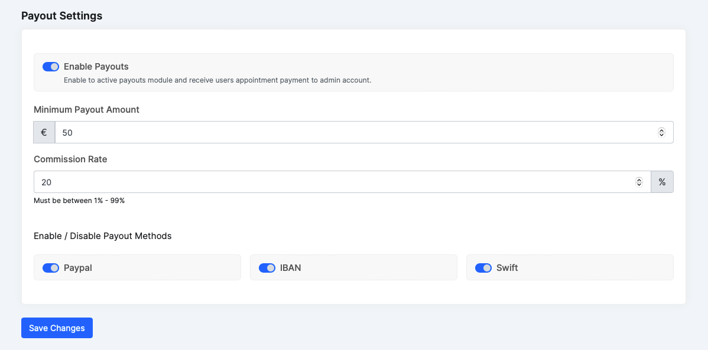Click the Swift label text
708x350 pixels.
click(x=507, y=268)
